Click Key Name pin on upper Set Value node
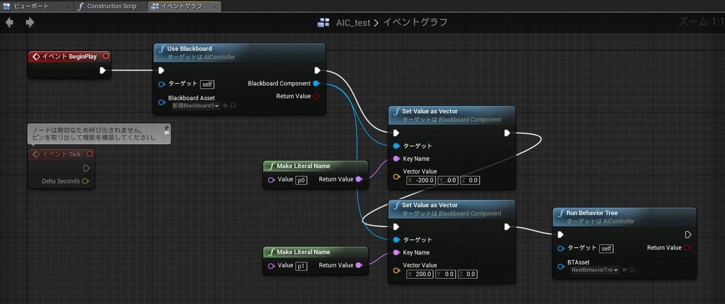Image resolution: width=725 pixels, height=304 pixels. (x=396, y=159)
